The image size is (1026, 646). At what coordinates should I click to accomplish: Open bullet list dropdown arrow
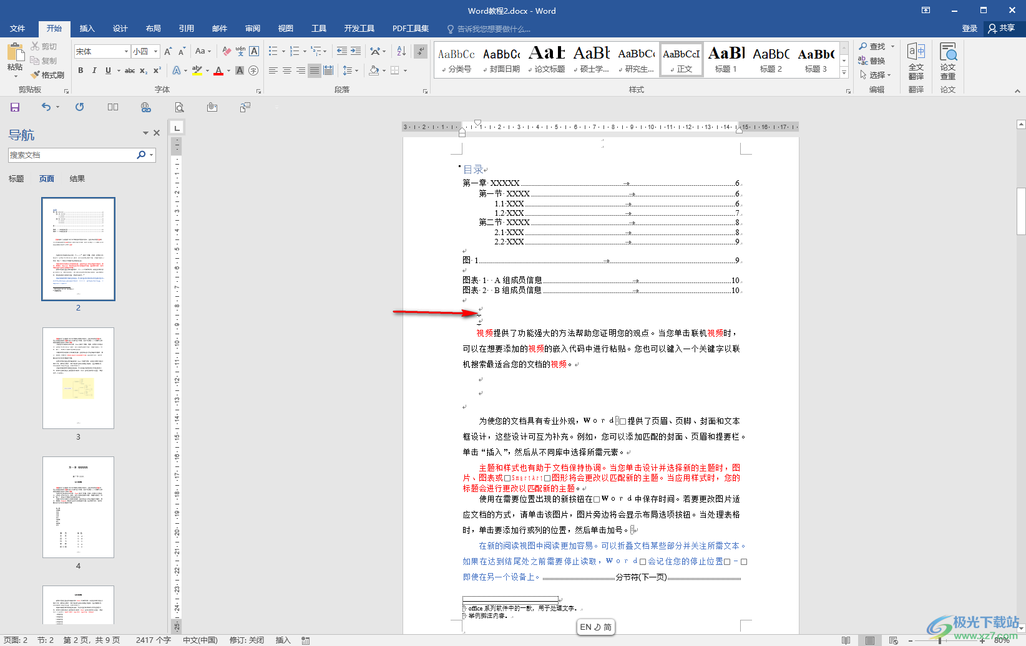(283, 51)
